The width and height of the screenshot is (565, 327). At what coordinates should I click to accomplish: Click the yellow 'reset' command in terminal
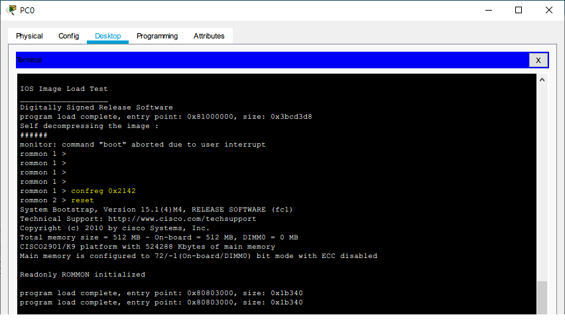point(82,200)
